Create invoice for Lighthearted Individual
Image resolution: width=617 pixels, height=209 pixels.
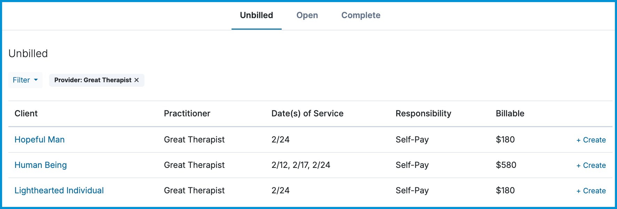point(591,191)
